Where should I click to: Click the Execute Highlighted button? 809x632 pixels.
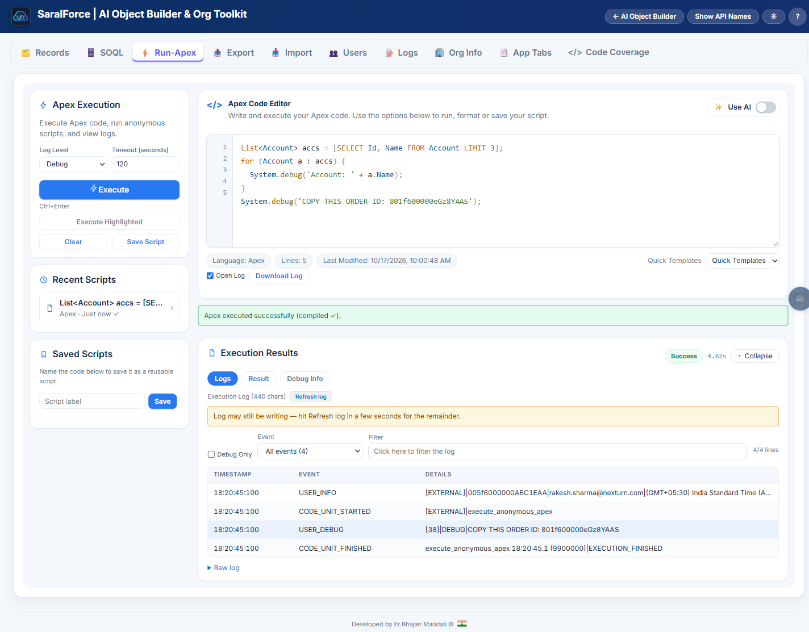click(109, 222)
